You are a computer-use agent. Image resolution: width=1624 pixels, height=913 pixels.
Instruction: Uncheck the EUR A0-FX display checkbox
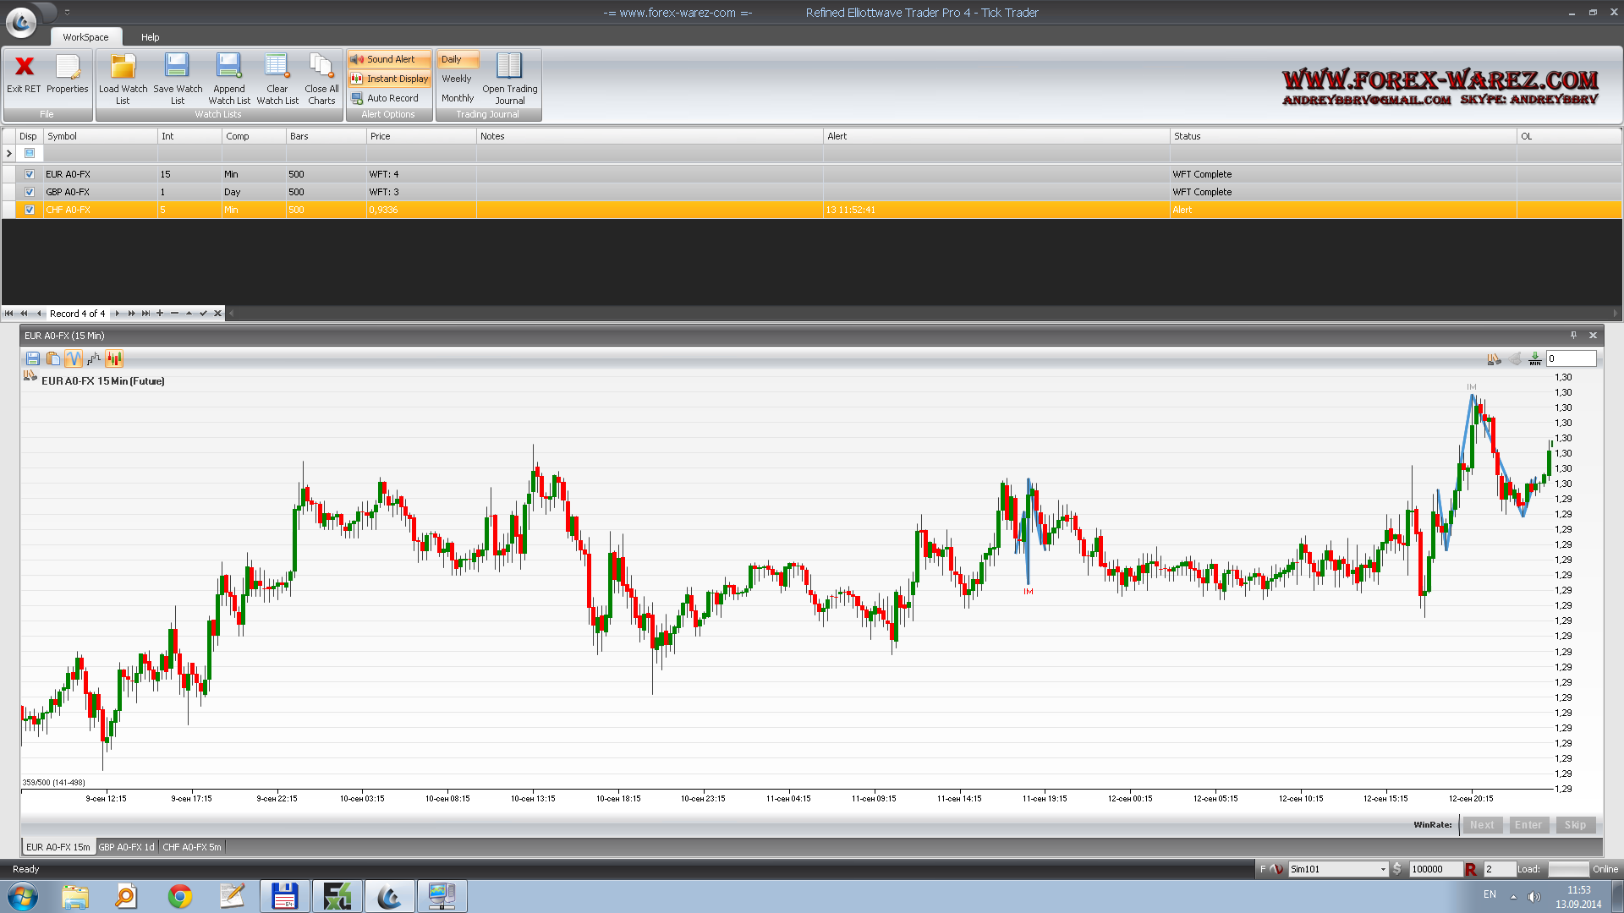(30, 175)
